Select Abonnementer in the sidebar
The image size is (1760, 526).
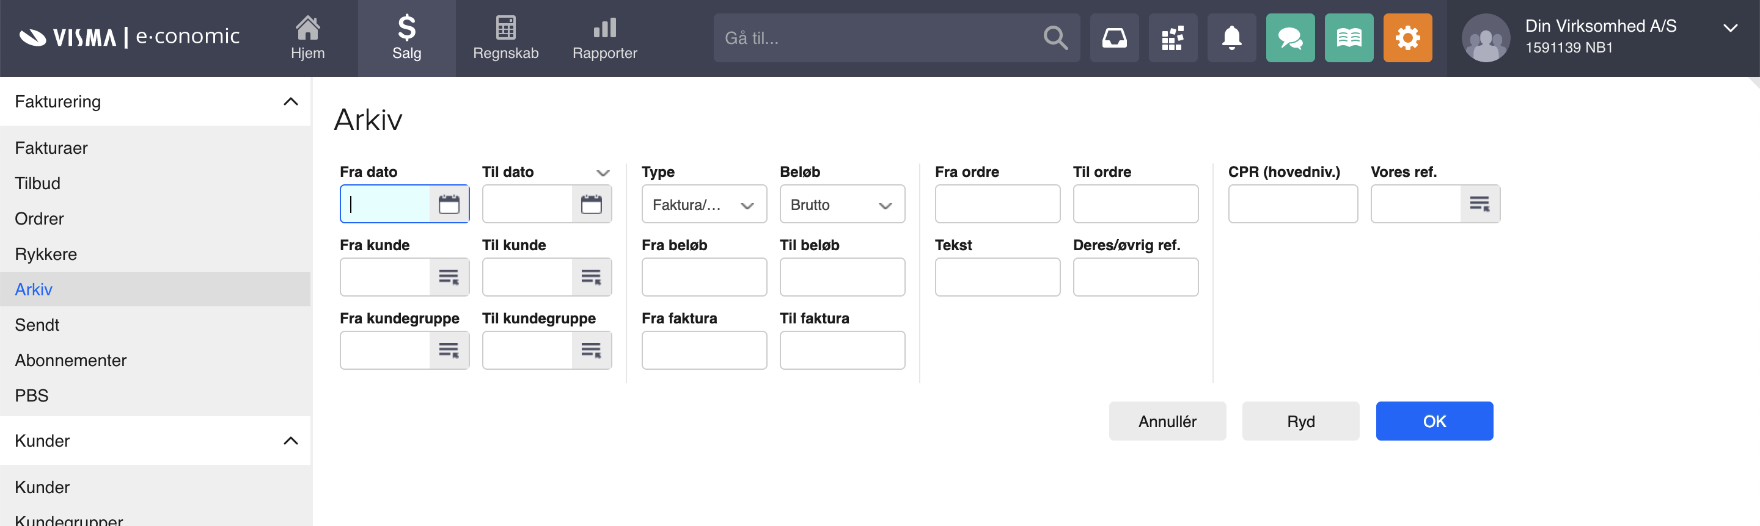click(71, 360)
